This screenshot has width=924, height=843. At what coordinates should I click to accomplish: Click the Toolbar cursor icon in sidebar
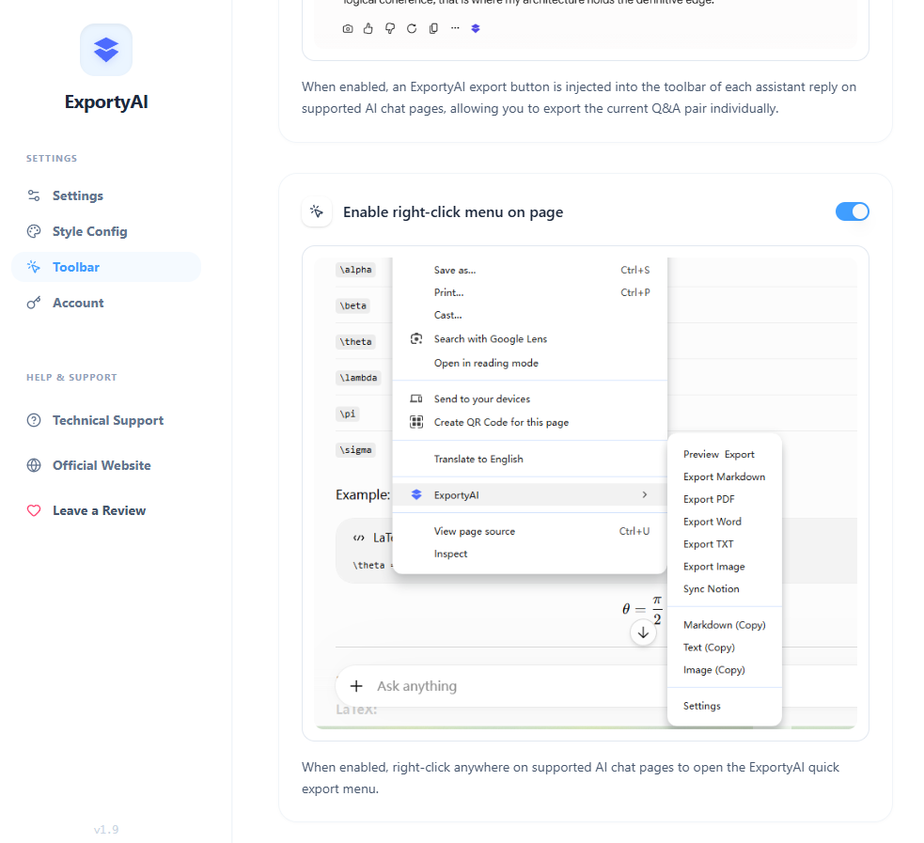coord(34,267)
